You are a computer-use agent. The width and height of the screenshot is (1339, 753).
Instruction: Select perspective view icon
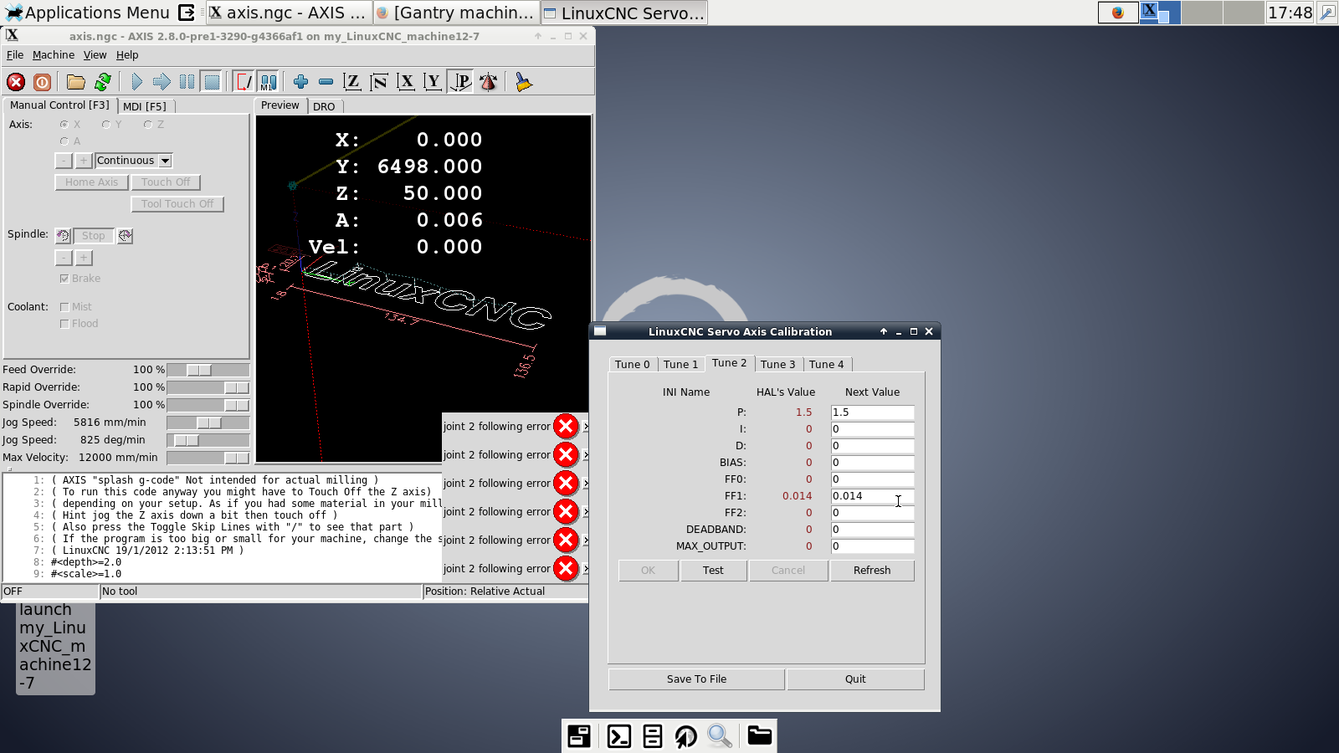tap(461, 82)
